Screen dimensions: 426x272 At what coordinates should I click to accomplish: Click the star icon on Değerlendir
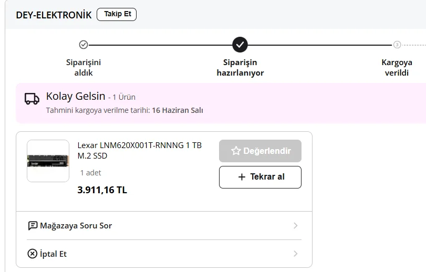[x=236, y=151]
